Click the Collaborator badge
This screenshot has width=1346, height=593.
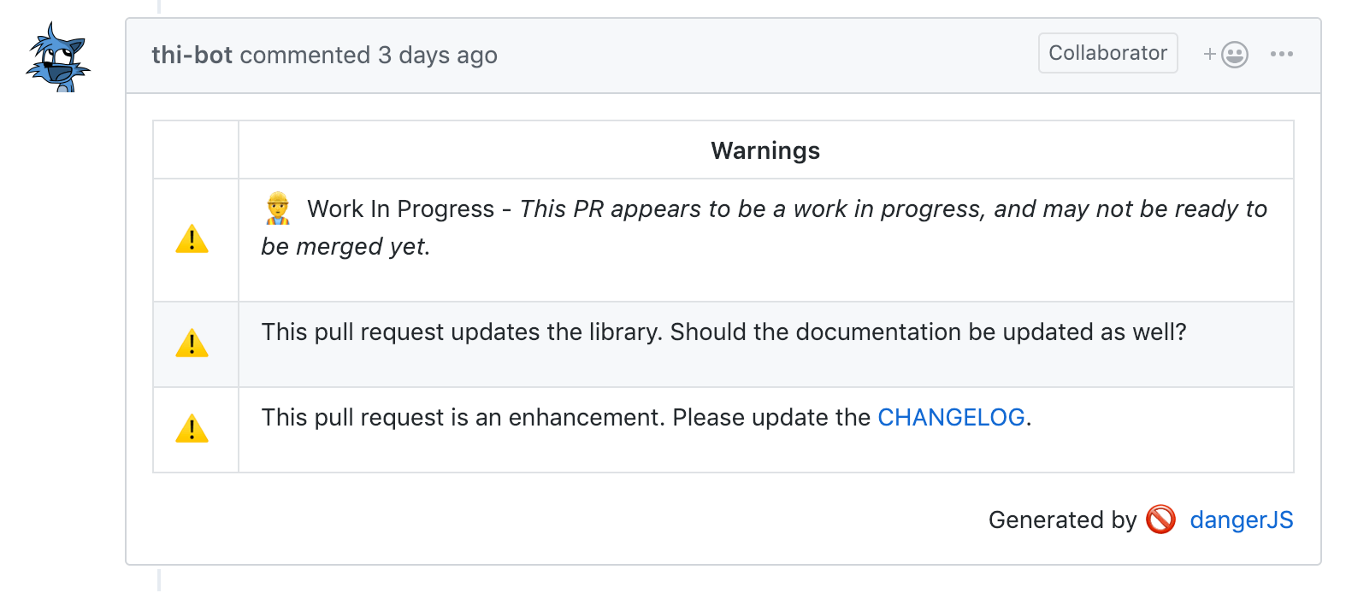click(x=1107, y=52)
